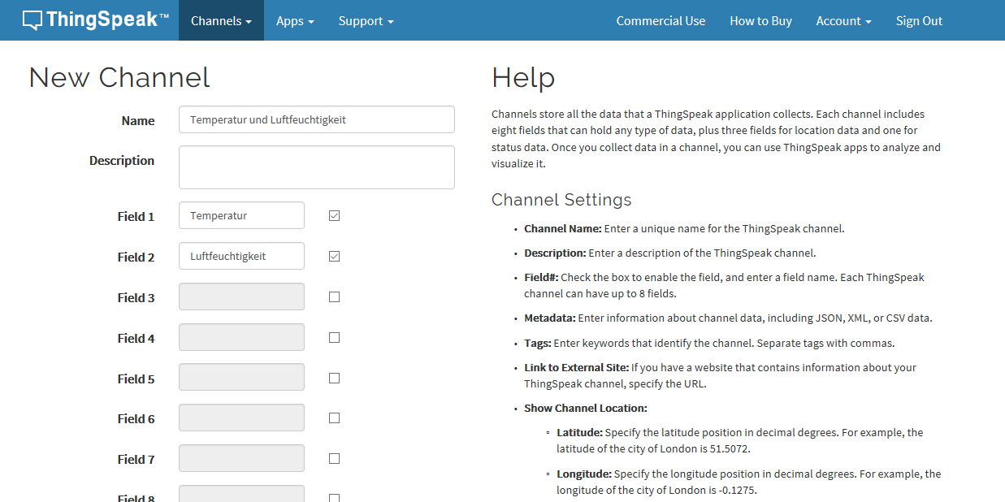Click Sign Out in navbar
This screenshot has height=502, width=1005.
pos(919,21)
